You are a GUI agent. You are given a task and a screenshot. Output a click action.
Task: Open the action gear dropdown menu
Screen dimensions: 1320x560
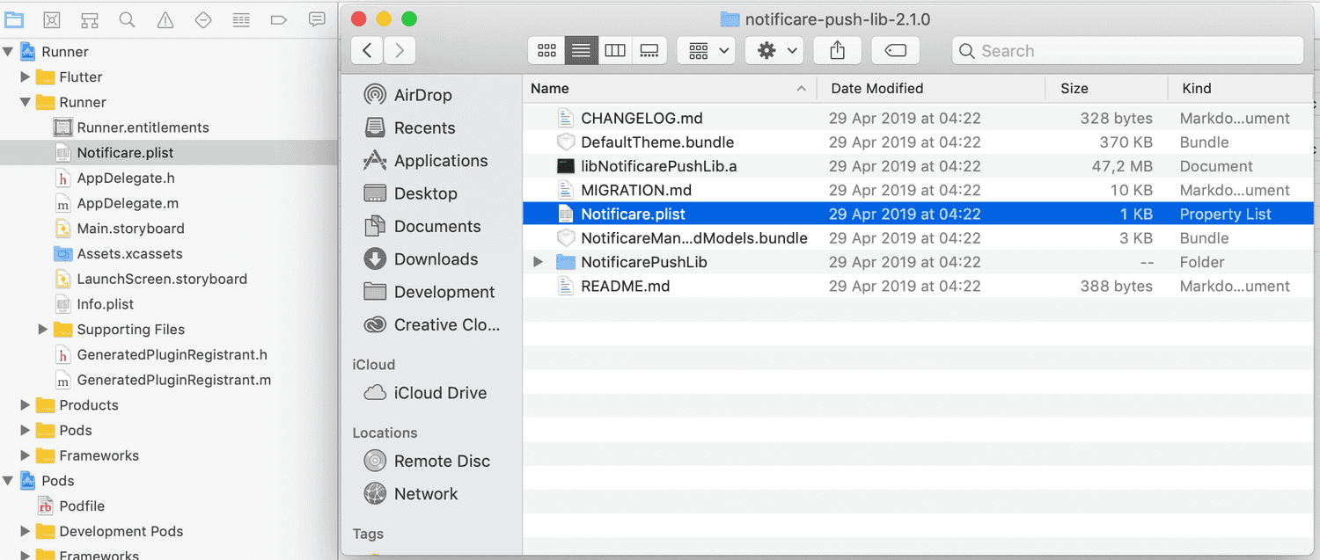coord(774,50)
